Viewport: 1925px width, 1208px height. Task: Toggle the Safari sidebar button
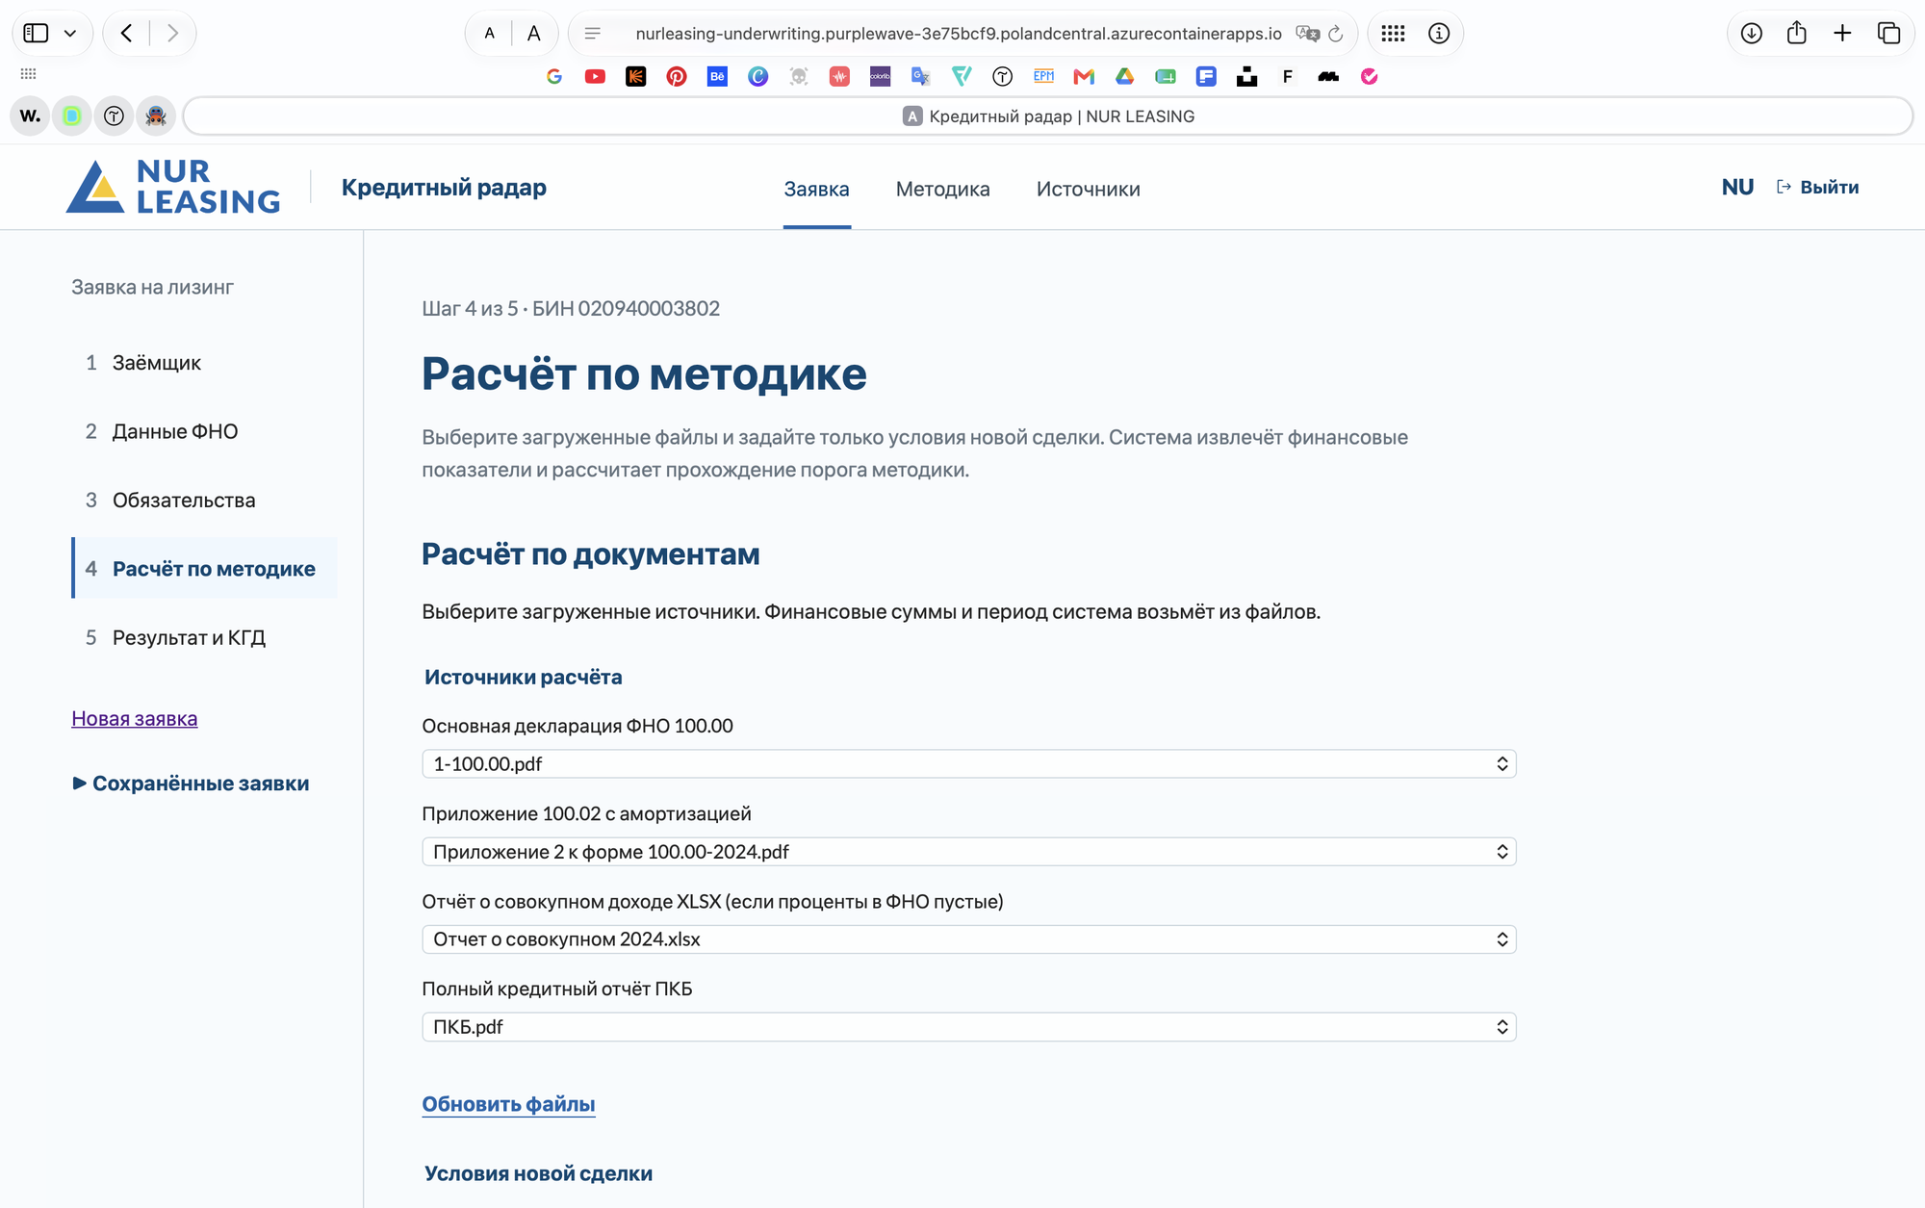pyautogui.click(x=36, y=34)
